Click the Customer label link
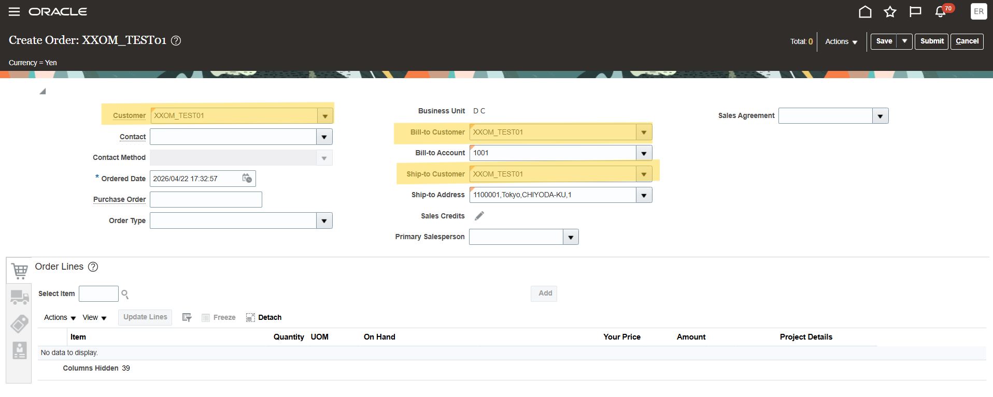 (x=129, y=115)
